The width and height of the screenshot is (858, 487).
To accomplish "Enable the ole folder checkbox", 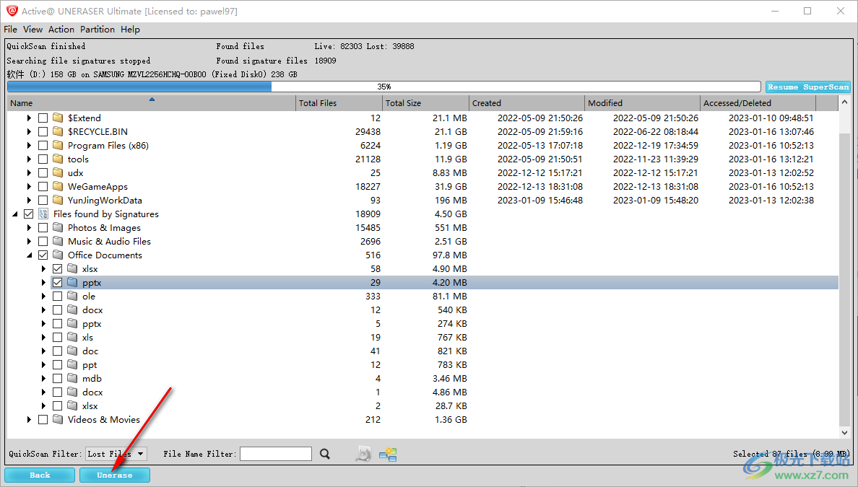I will click(58, 297).
